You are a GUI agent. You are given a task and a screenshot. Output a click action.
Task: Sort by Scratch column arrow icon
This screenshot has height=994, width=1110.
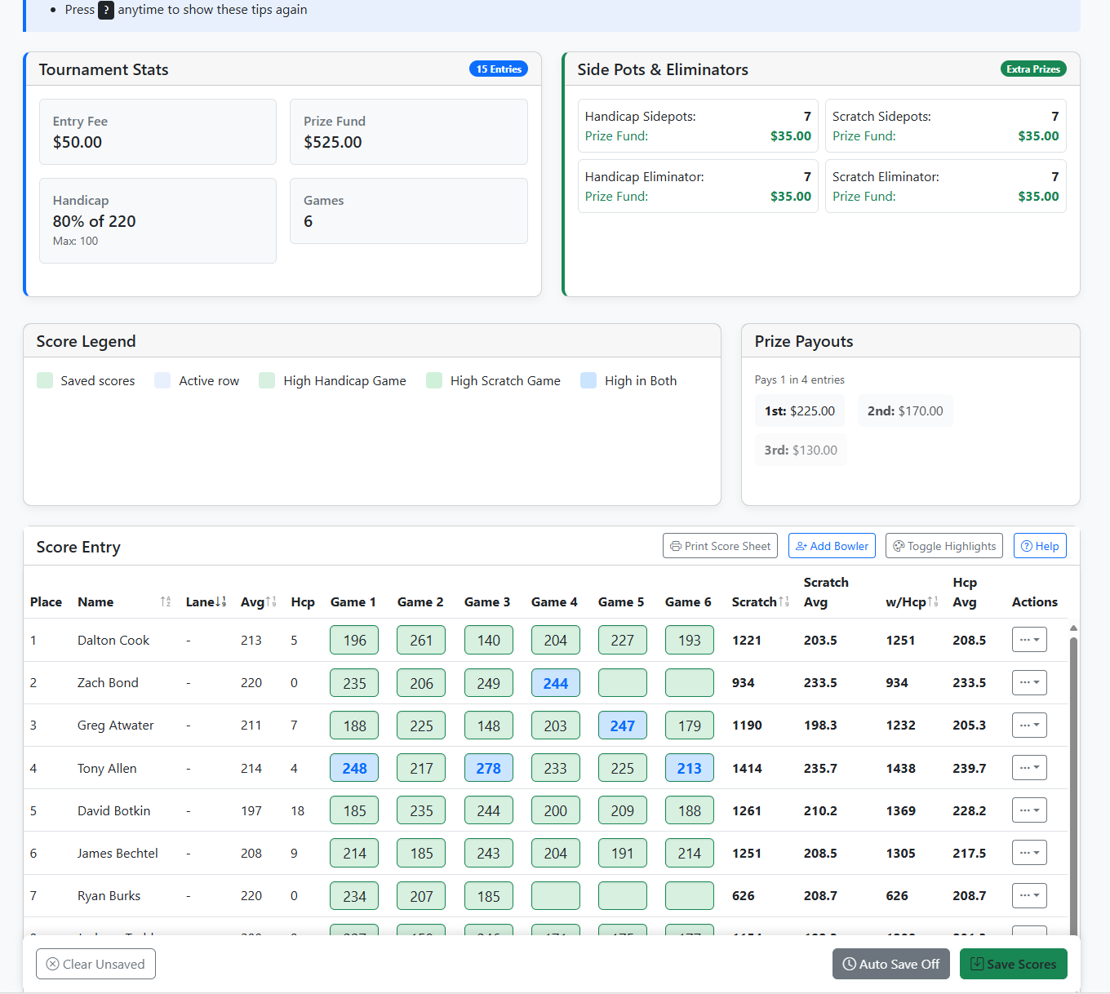[x=784, y=602]
